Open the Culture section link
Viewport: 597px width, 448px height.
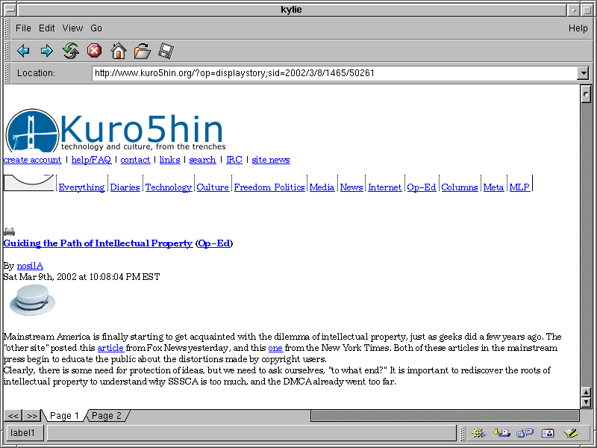click(x=213, y=187)
